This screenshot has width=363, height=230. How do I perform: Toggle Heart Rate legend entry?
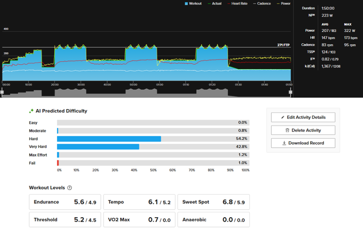237,4
